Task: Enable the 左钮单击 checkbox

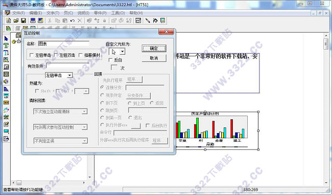Action: (x=32, y=55)
